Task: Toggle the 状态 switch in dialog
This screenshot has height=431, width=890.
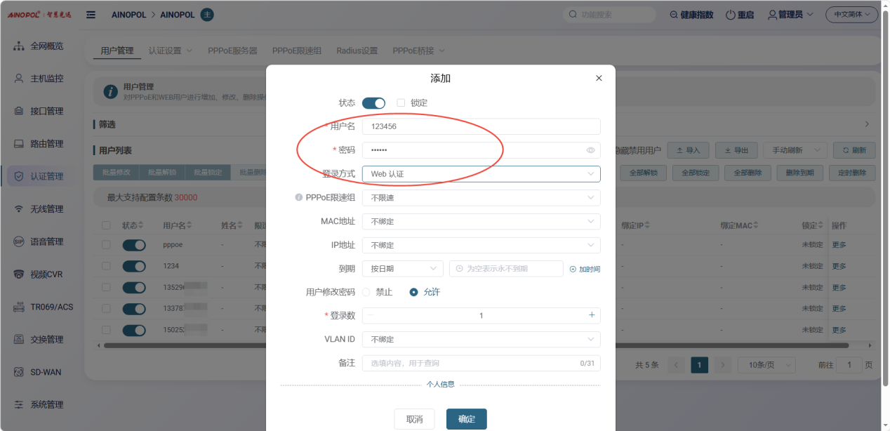Action: coord(373,103)
